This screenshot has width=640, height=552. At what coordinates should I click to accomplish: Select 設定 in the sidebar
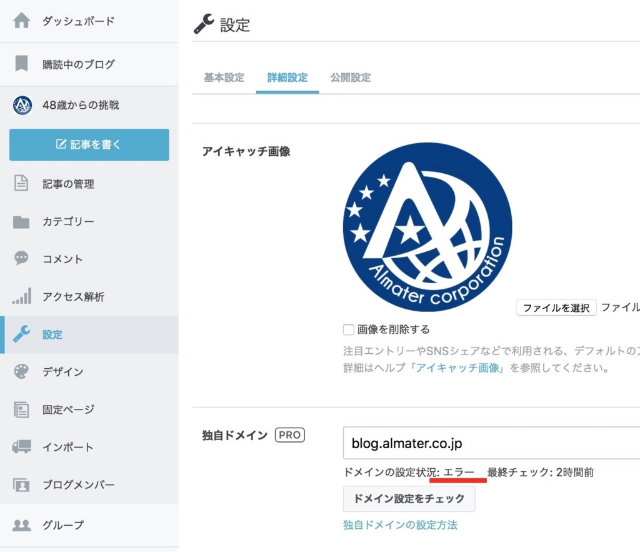[x=89, y=334]
